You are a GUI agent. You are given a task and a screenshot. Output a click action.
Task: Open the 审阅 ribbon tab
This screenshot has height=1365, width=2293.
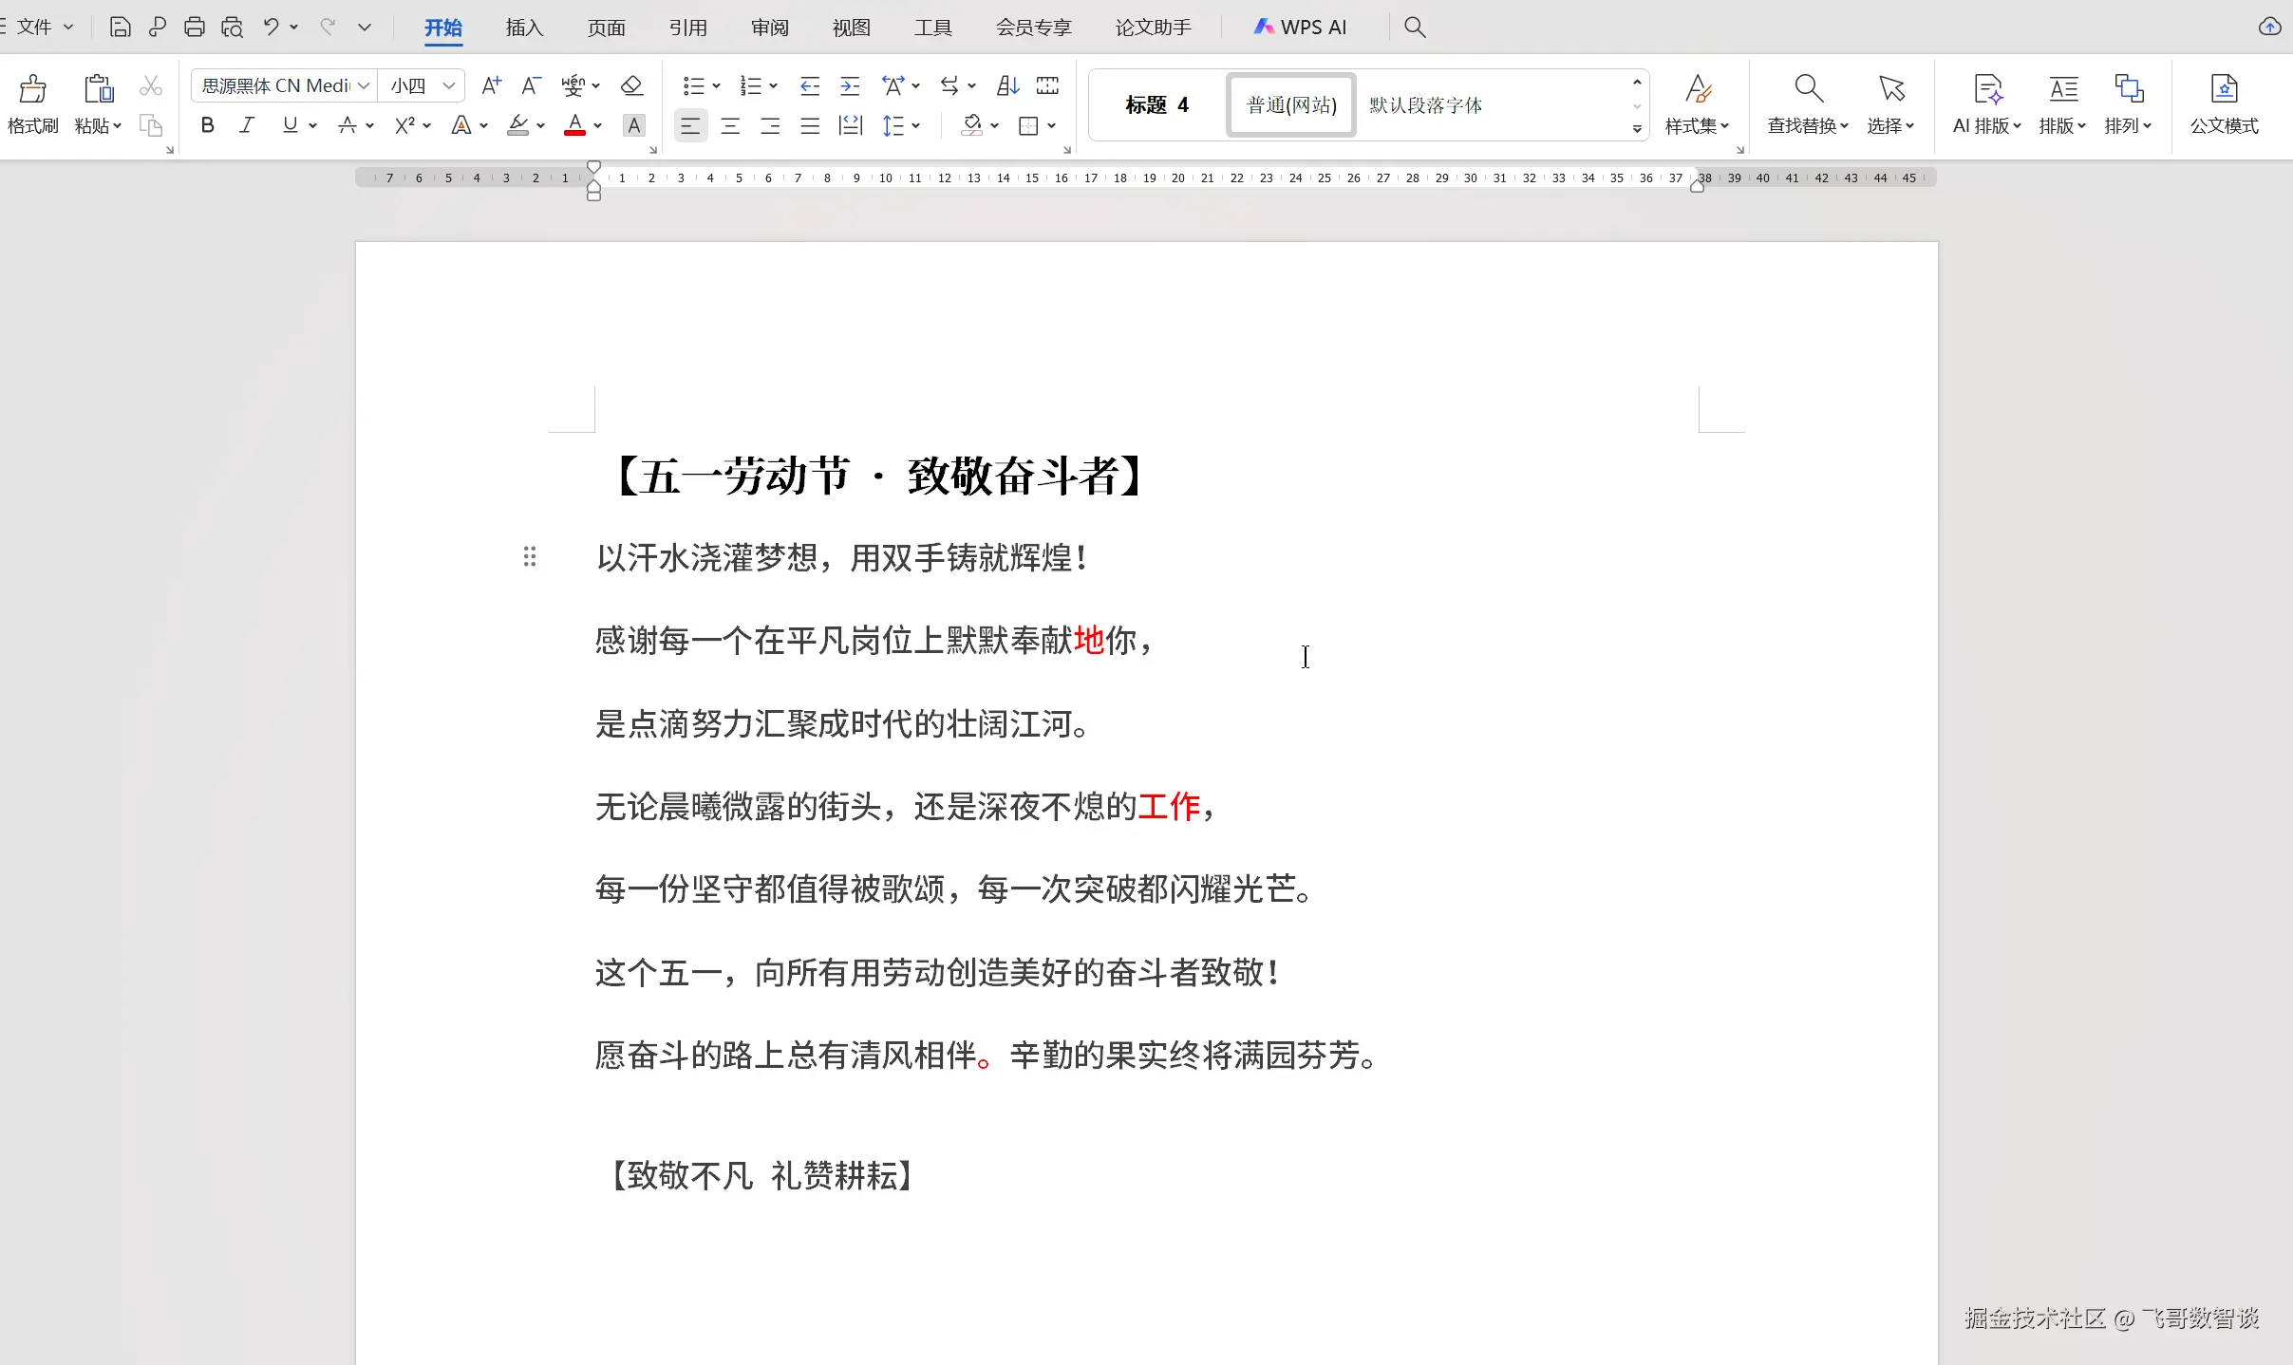[x=769, y=27]
